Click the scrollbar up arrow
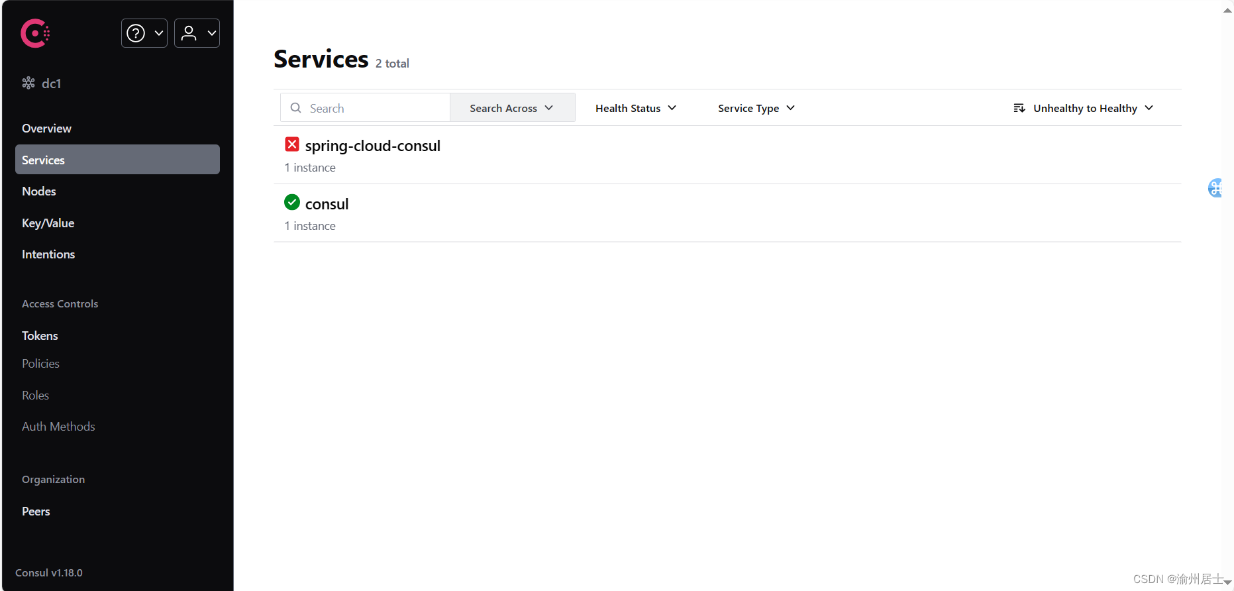This screenshot has width=1234, height=591. 1227,10
